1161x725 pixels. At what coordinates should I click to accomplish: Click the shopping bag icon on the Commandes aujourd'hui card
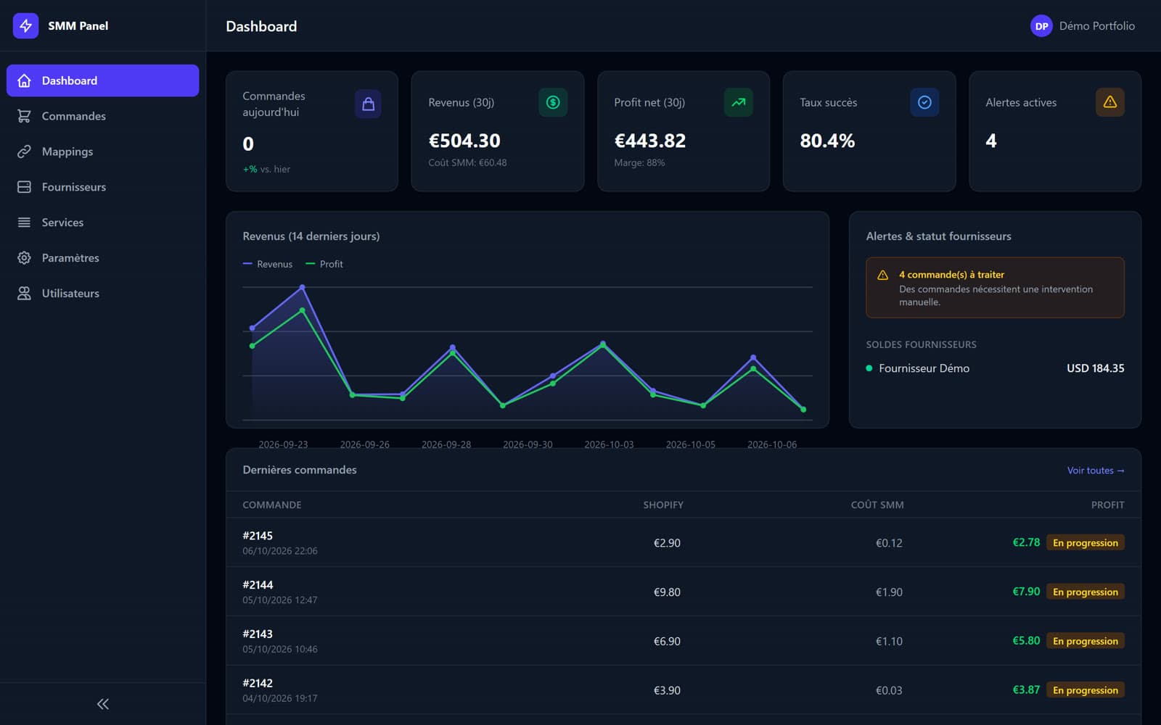coord(368,104)
